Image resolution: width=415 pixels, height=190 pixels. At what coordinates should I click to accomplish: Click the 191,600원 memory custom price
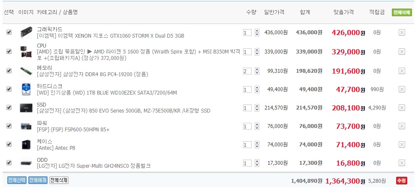tap(348, 71)
